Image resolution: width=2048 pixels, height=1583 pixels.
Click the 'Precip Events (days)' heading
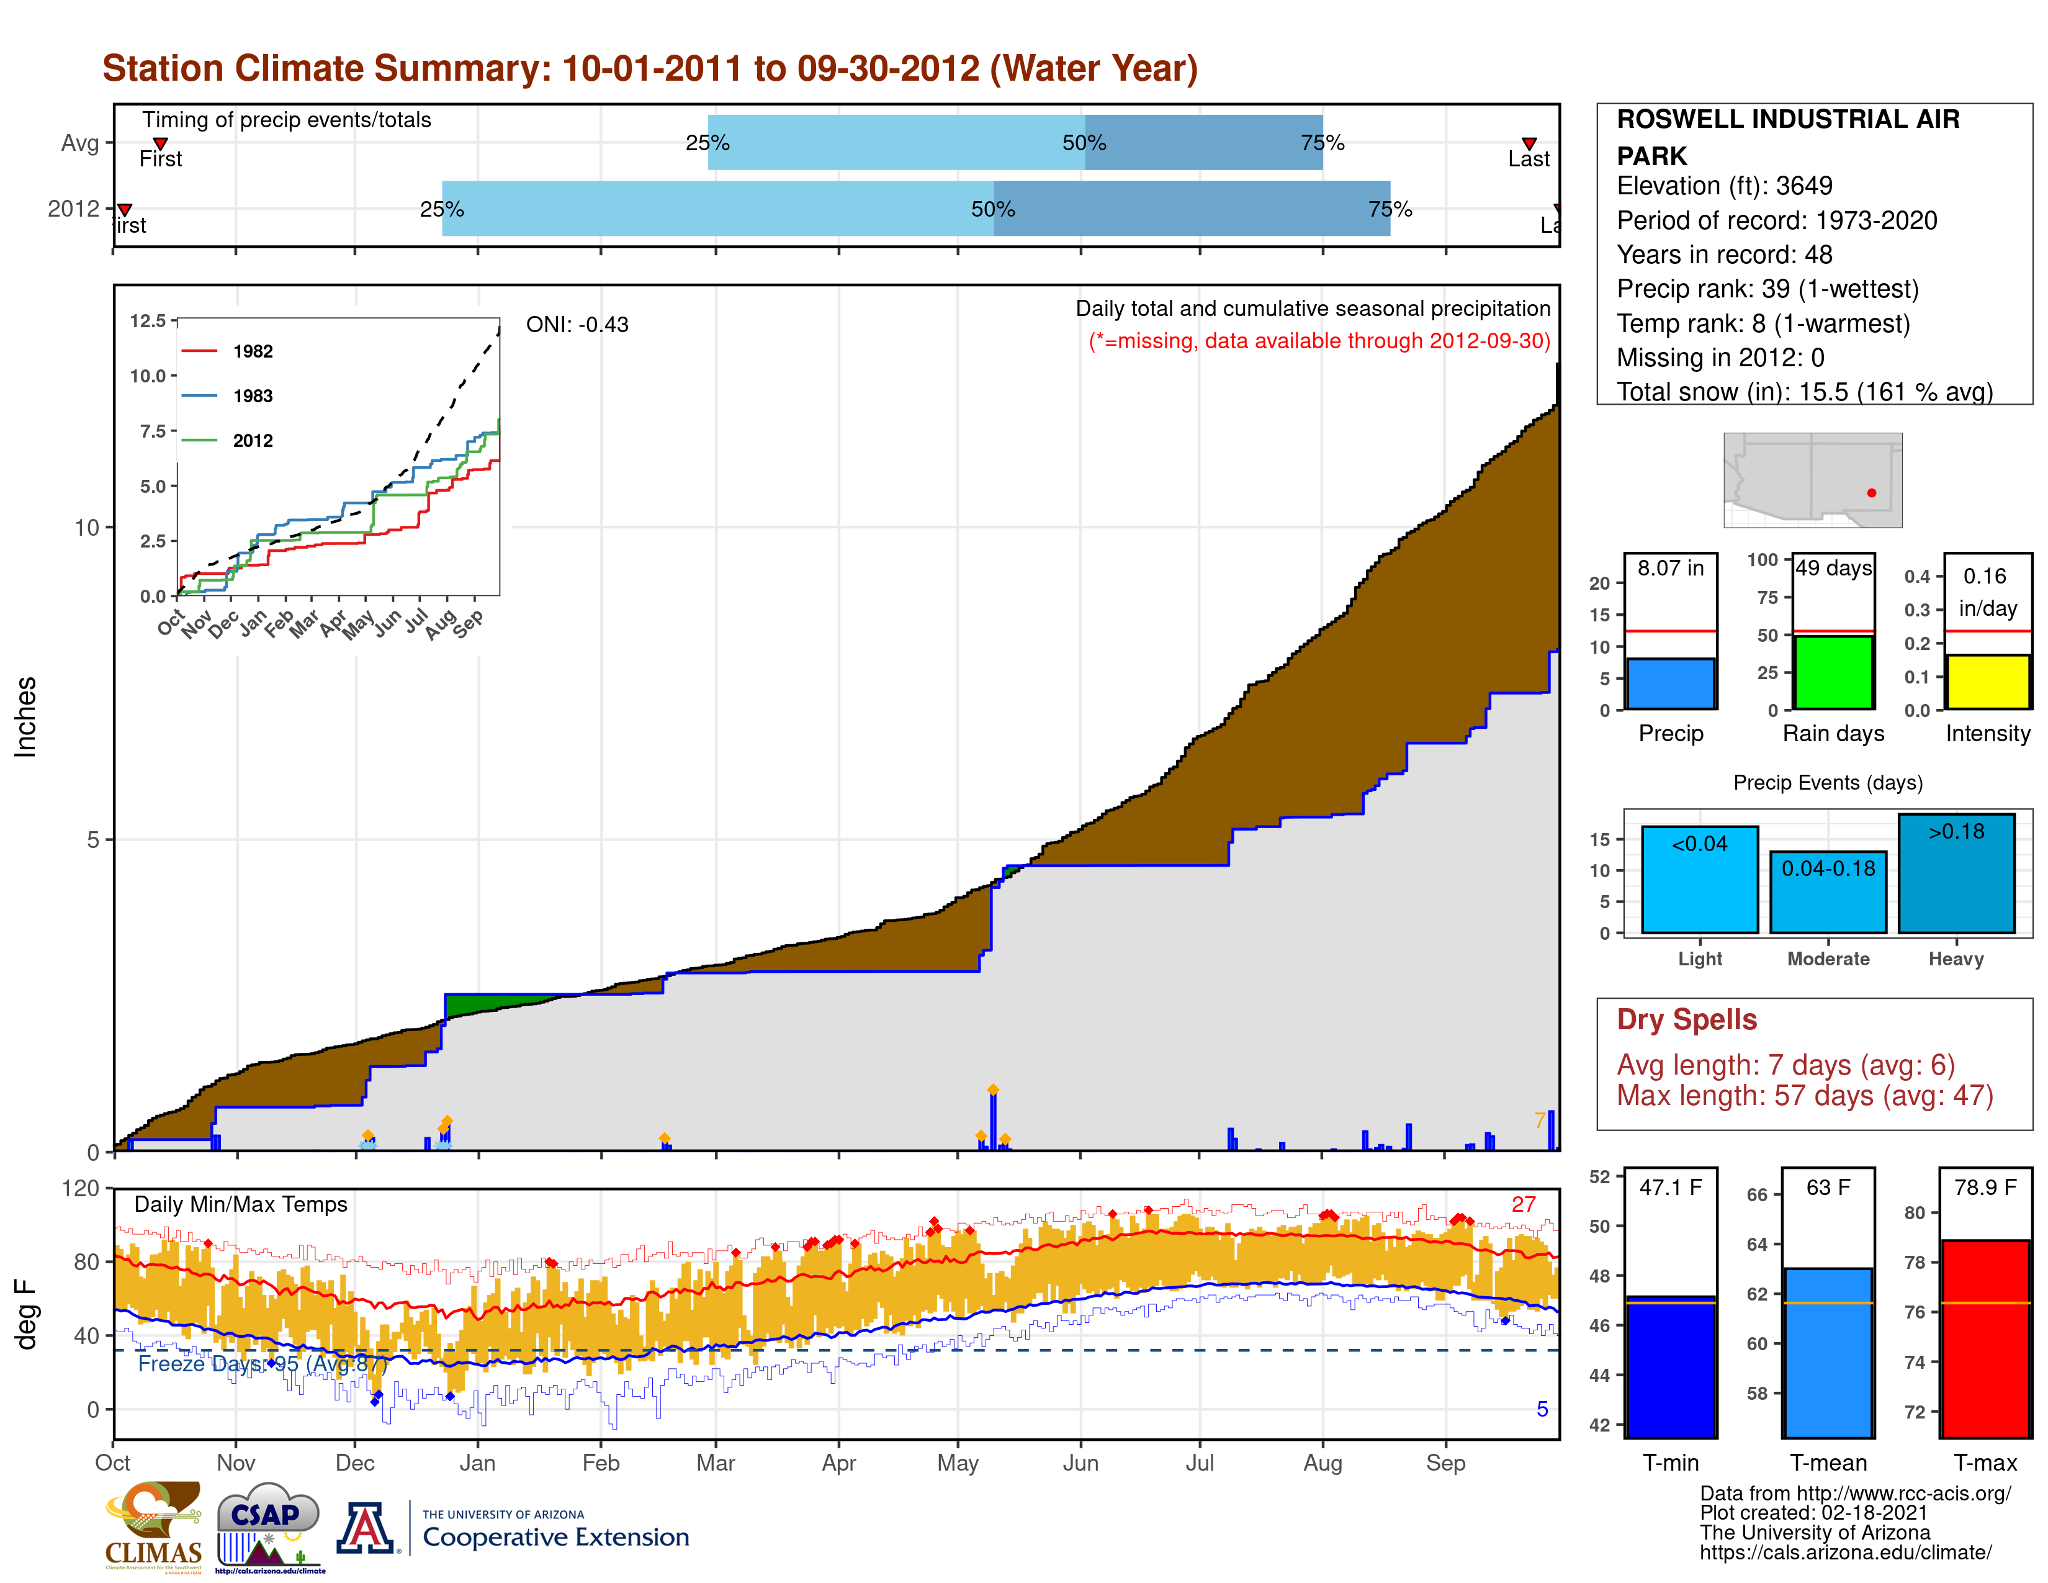coord(1828,782)
